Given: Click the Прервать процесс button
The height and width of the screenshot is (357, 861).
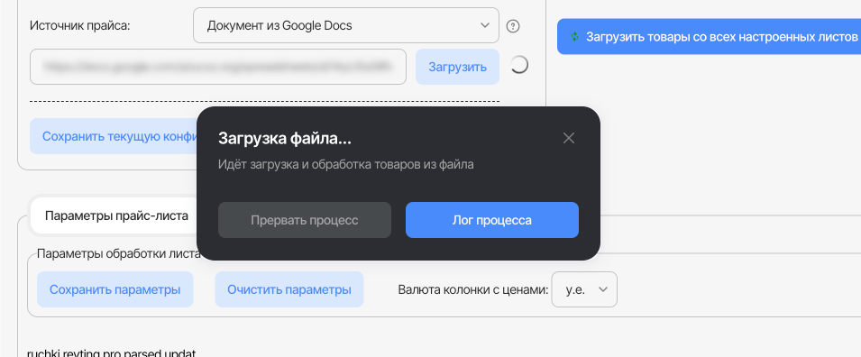Looking at the screenshot, I should tap(305, 220).
